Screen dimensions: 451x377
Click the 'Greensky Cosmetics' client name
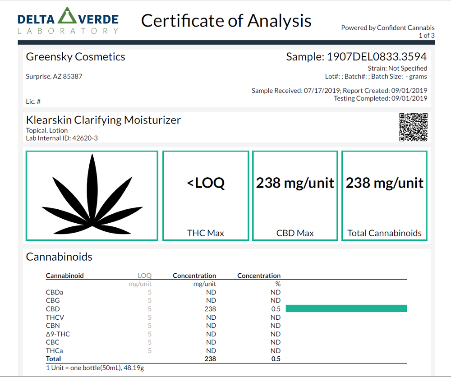click(76, 57)
